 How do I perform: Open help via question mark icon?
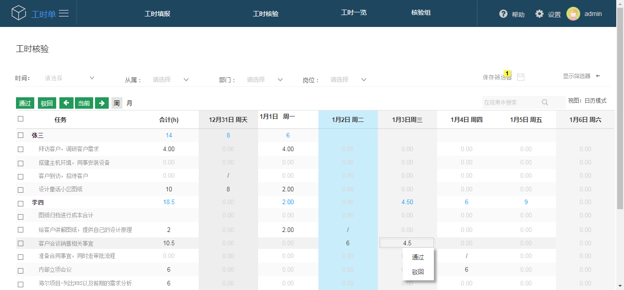pos(503,14)
